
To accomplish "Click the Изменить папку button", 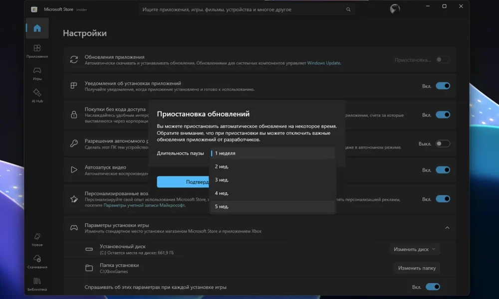I will [x=417, y=268].
